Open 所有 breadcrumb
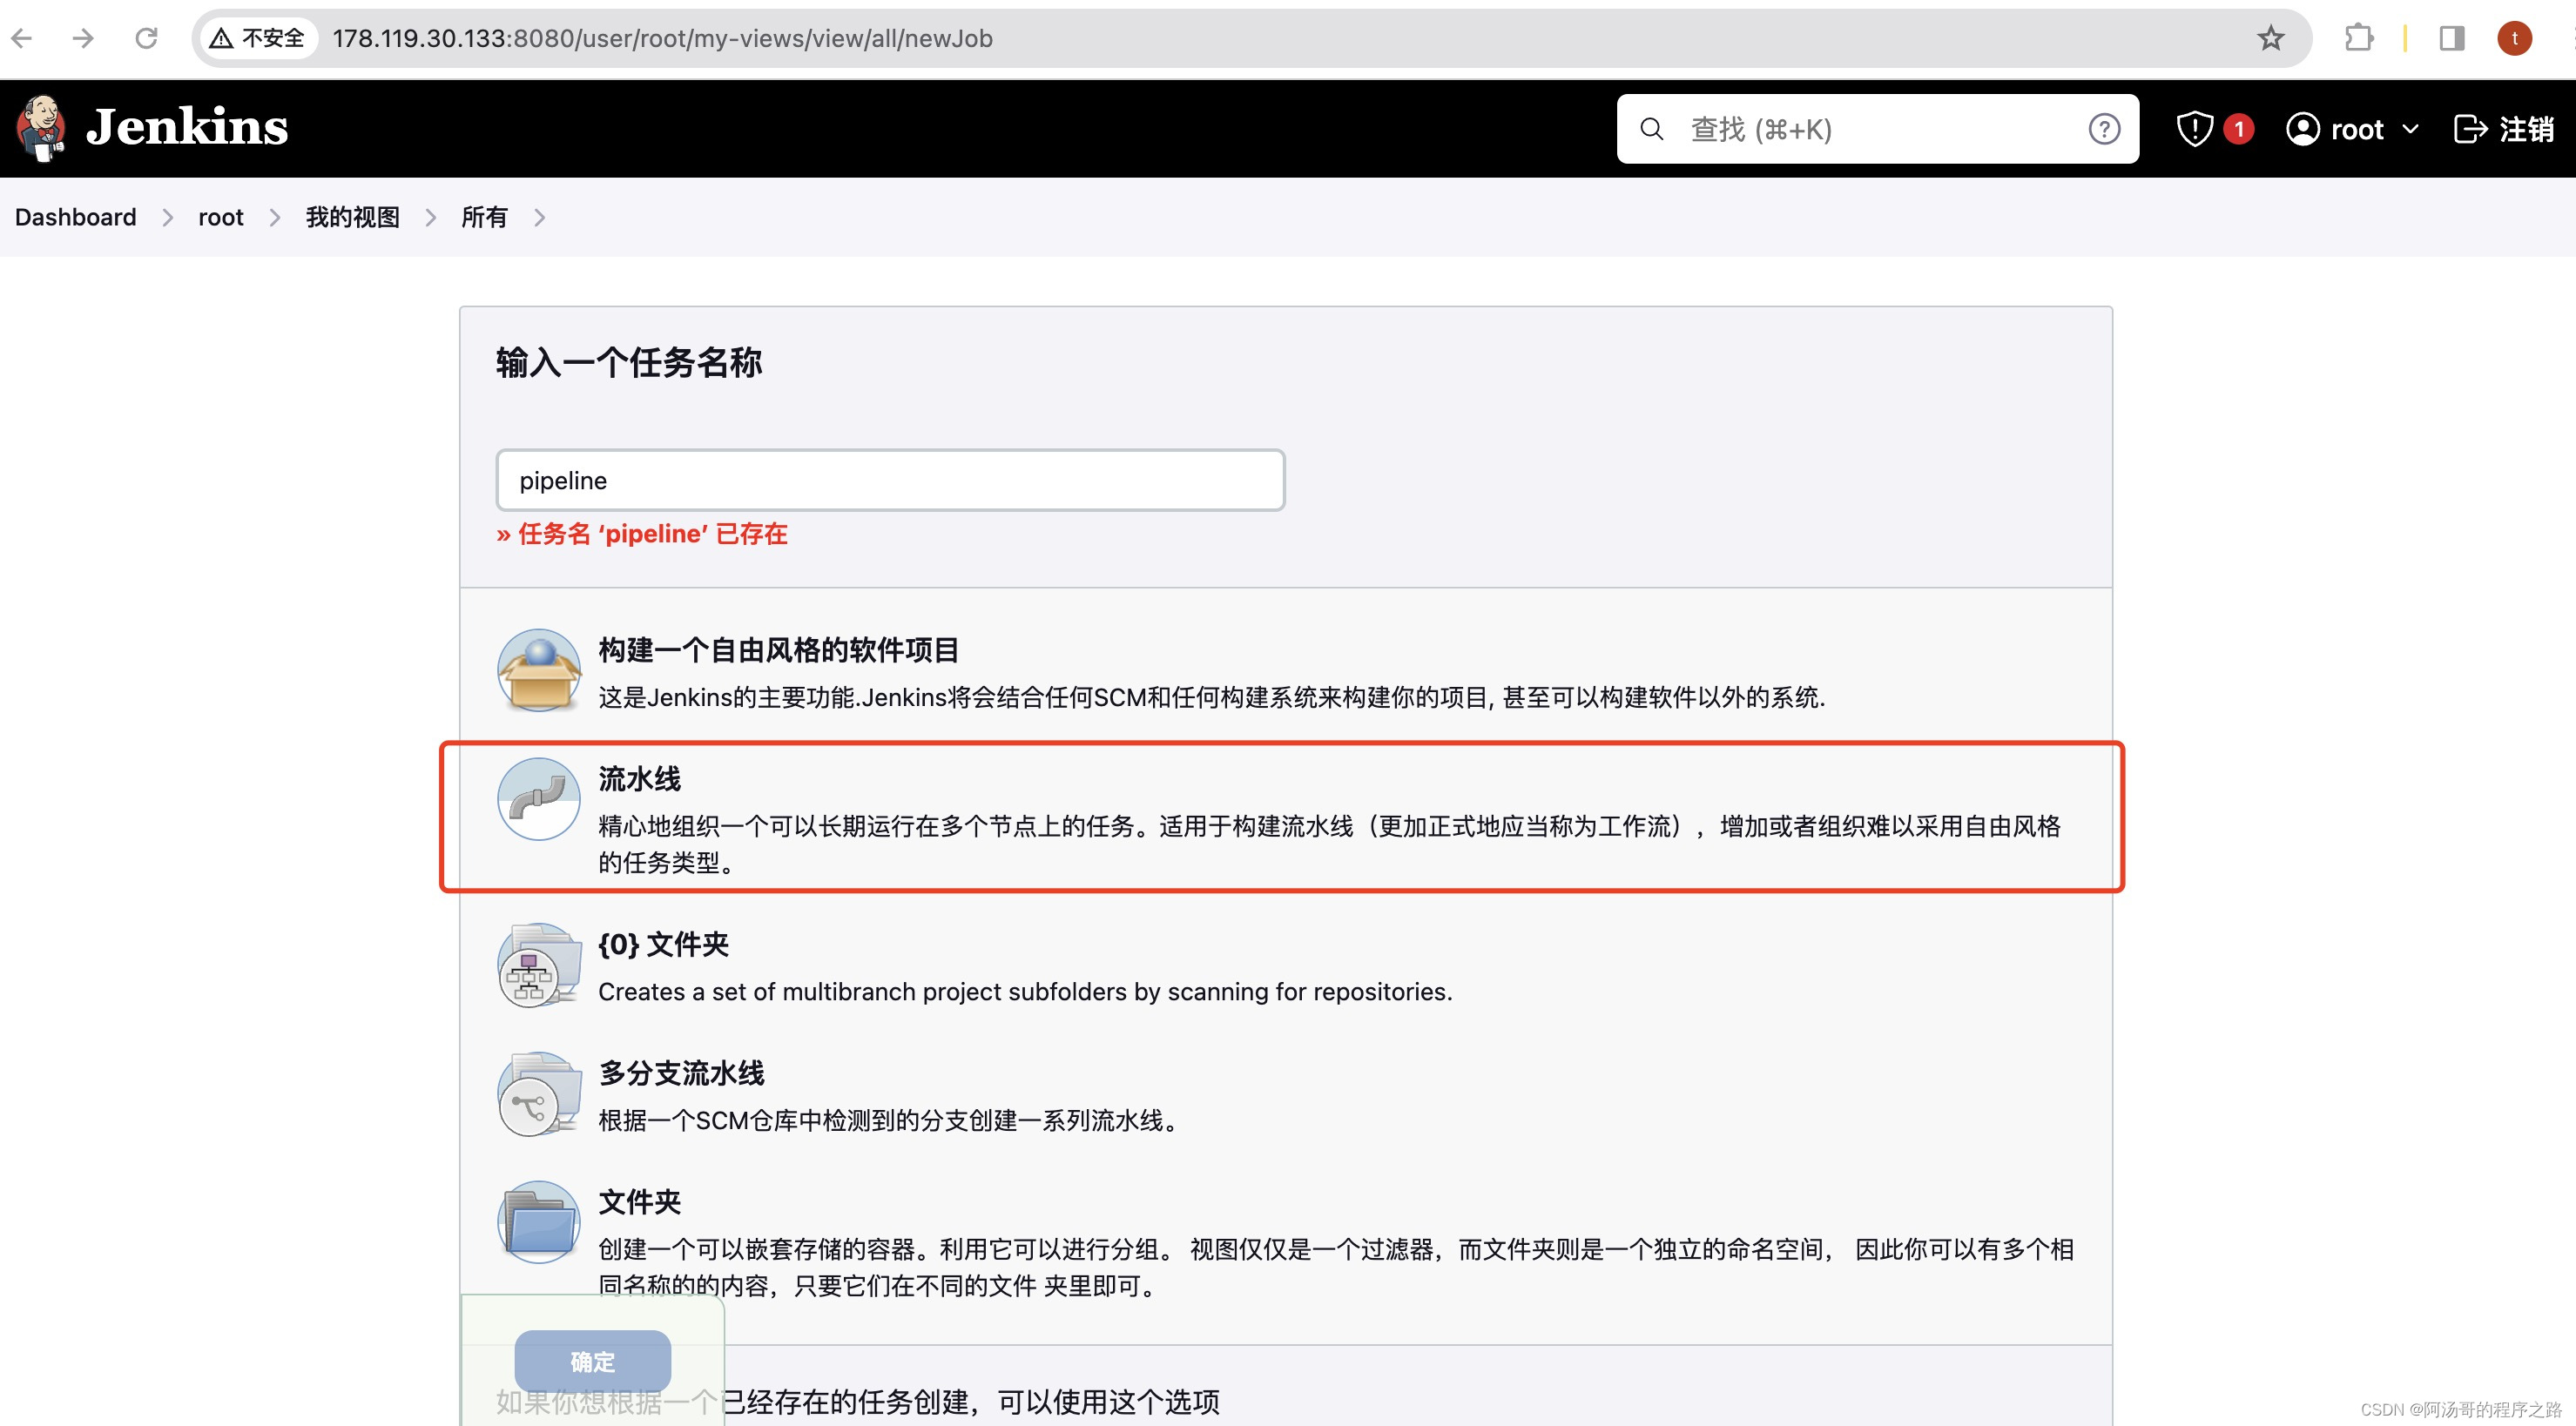Image resolution: width=2576 pixels, height=1426 pixels. click(x=484, y=217)
